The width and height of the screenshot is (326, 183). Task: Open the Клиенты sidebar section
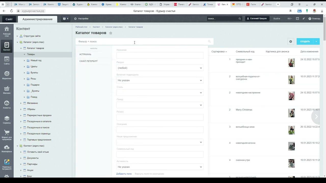point(7,105)
